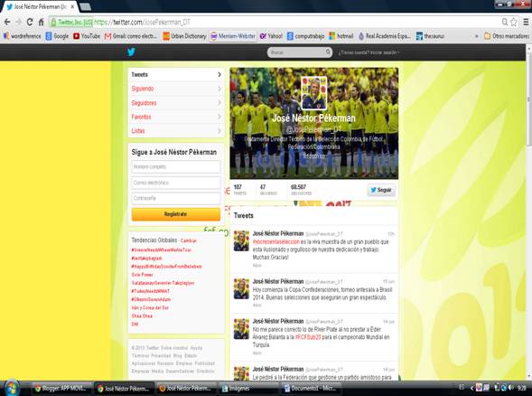Click the Ayuda footer link
The height and width of the screenshot is (396, 532).
tap(196, 348)
